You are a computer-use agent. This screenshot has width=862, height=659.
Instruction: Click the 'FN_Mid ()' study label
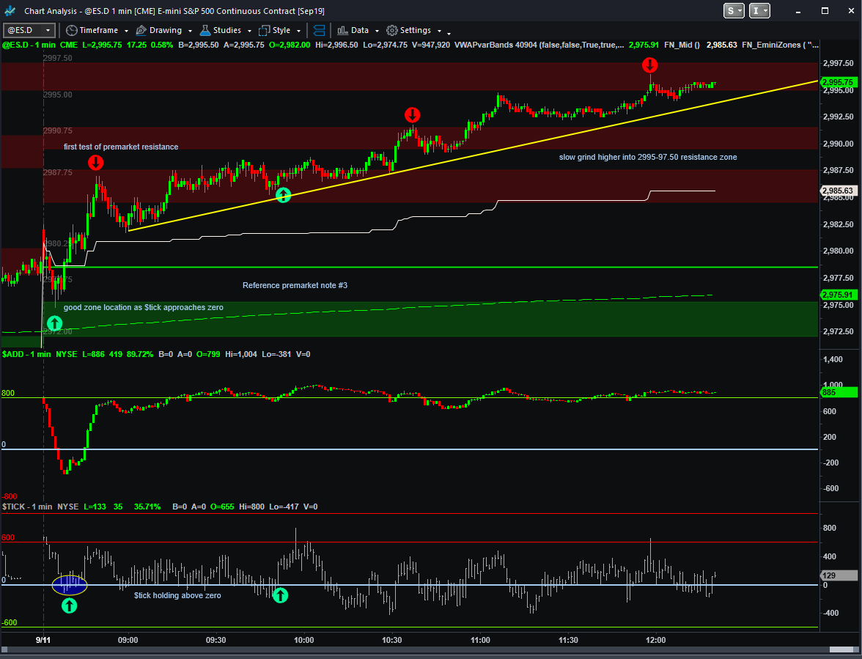point(682,45)
